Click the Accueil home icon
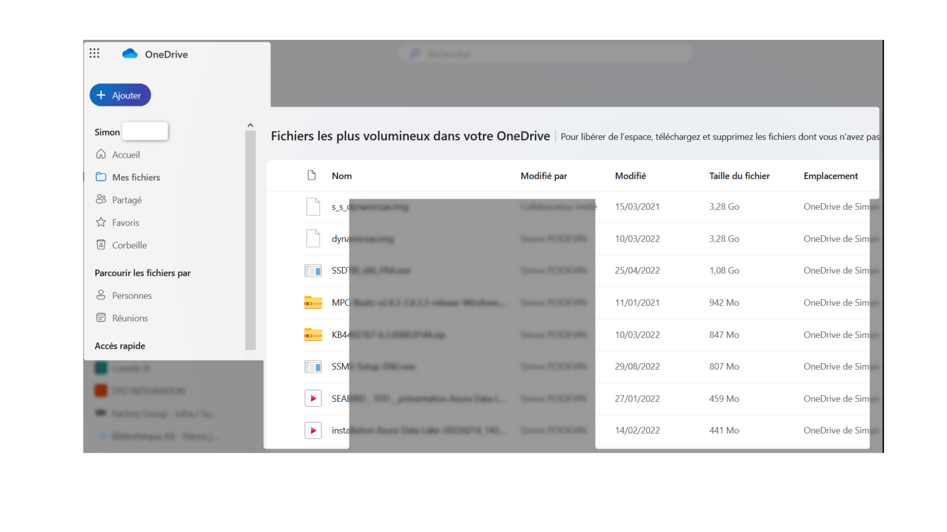Image resolution: width=947 pixels, height=532 pixels. pyautogui.click(x=101, y=154)
